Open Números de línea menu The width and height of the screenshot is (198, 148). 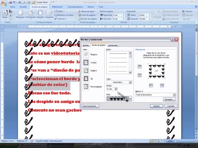[x=65, y=15]
